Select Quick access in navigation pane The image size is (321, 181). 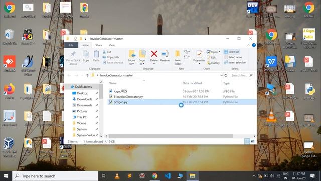tap(83, 87)
